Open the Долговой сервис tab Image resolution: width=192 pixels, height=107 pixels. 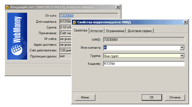(140, 31)
